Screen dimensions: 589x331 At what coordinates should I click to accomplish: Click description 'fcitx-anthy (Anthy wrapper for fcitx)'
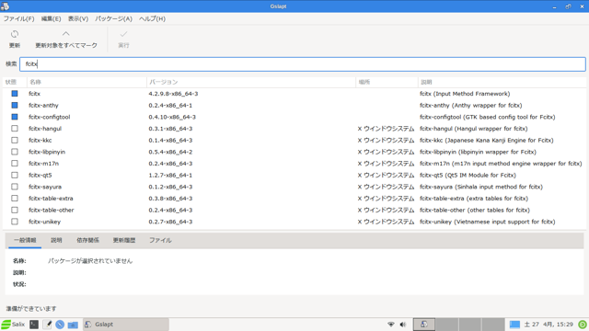[470, 105]
